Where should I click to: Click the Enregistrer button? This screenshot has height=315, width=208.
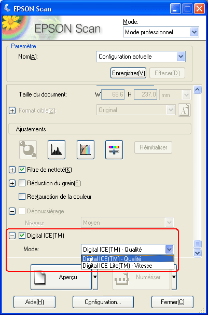(x=128, y=73)
